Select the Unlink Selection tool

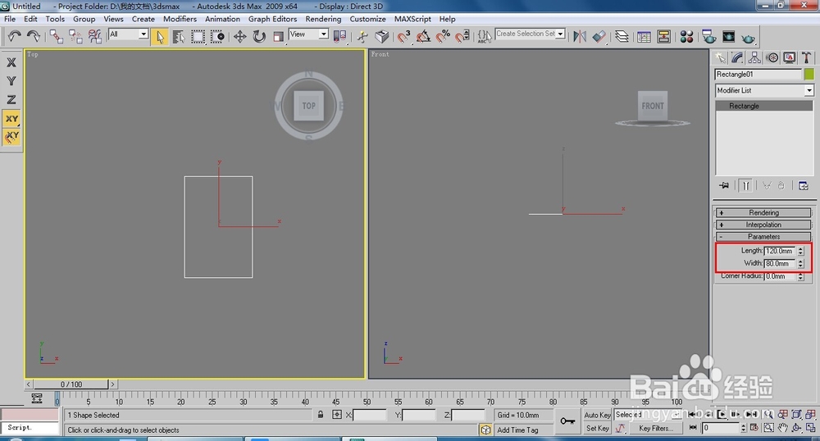75,36
